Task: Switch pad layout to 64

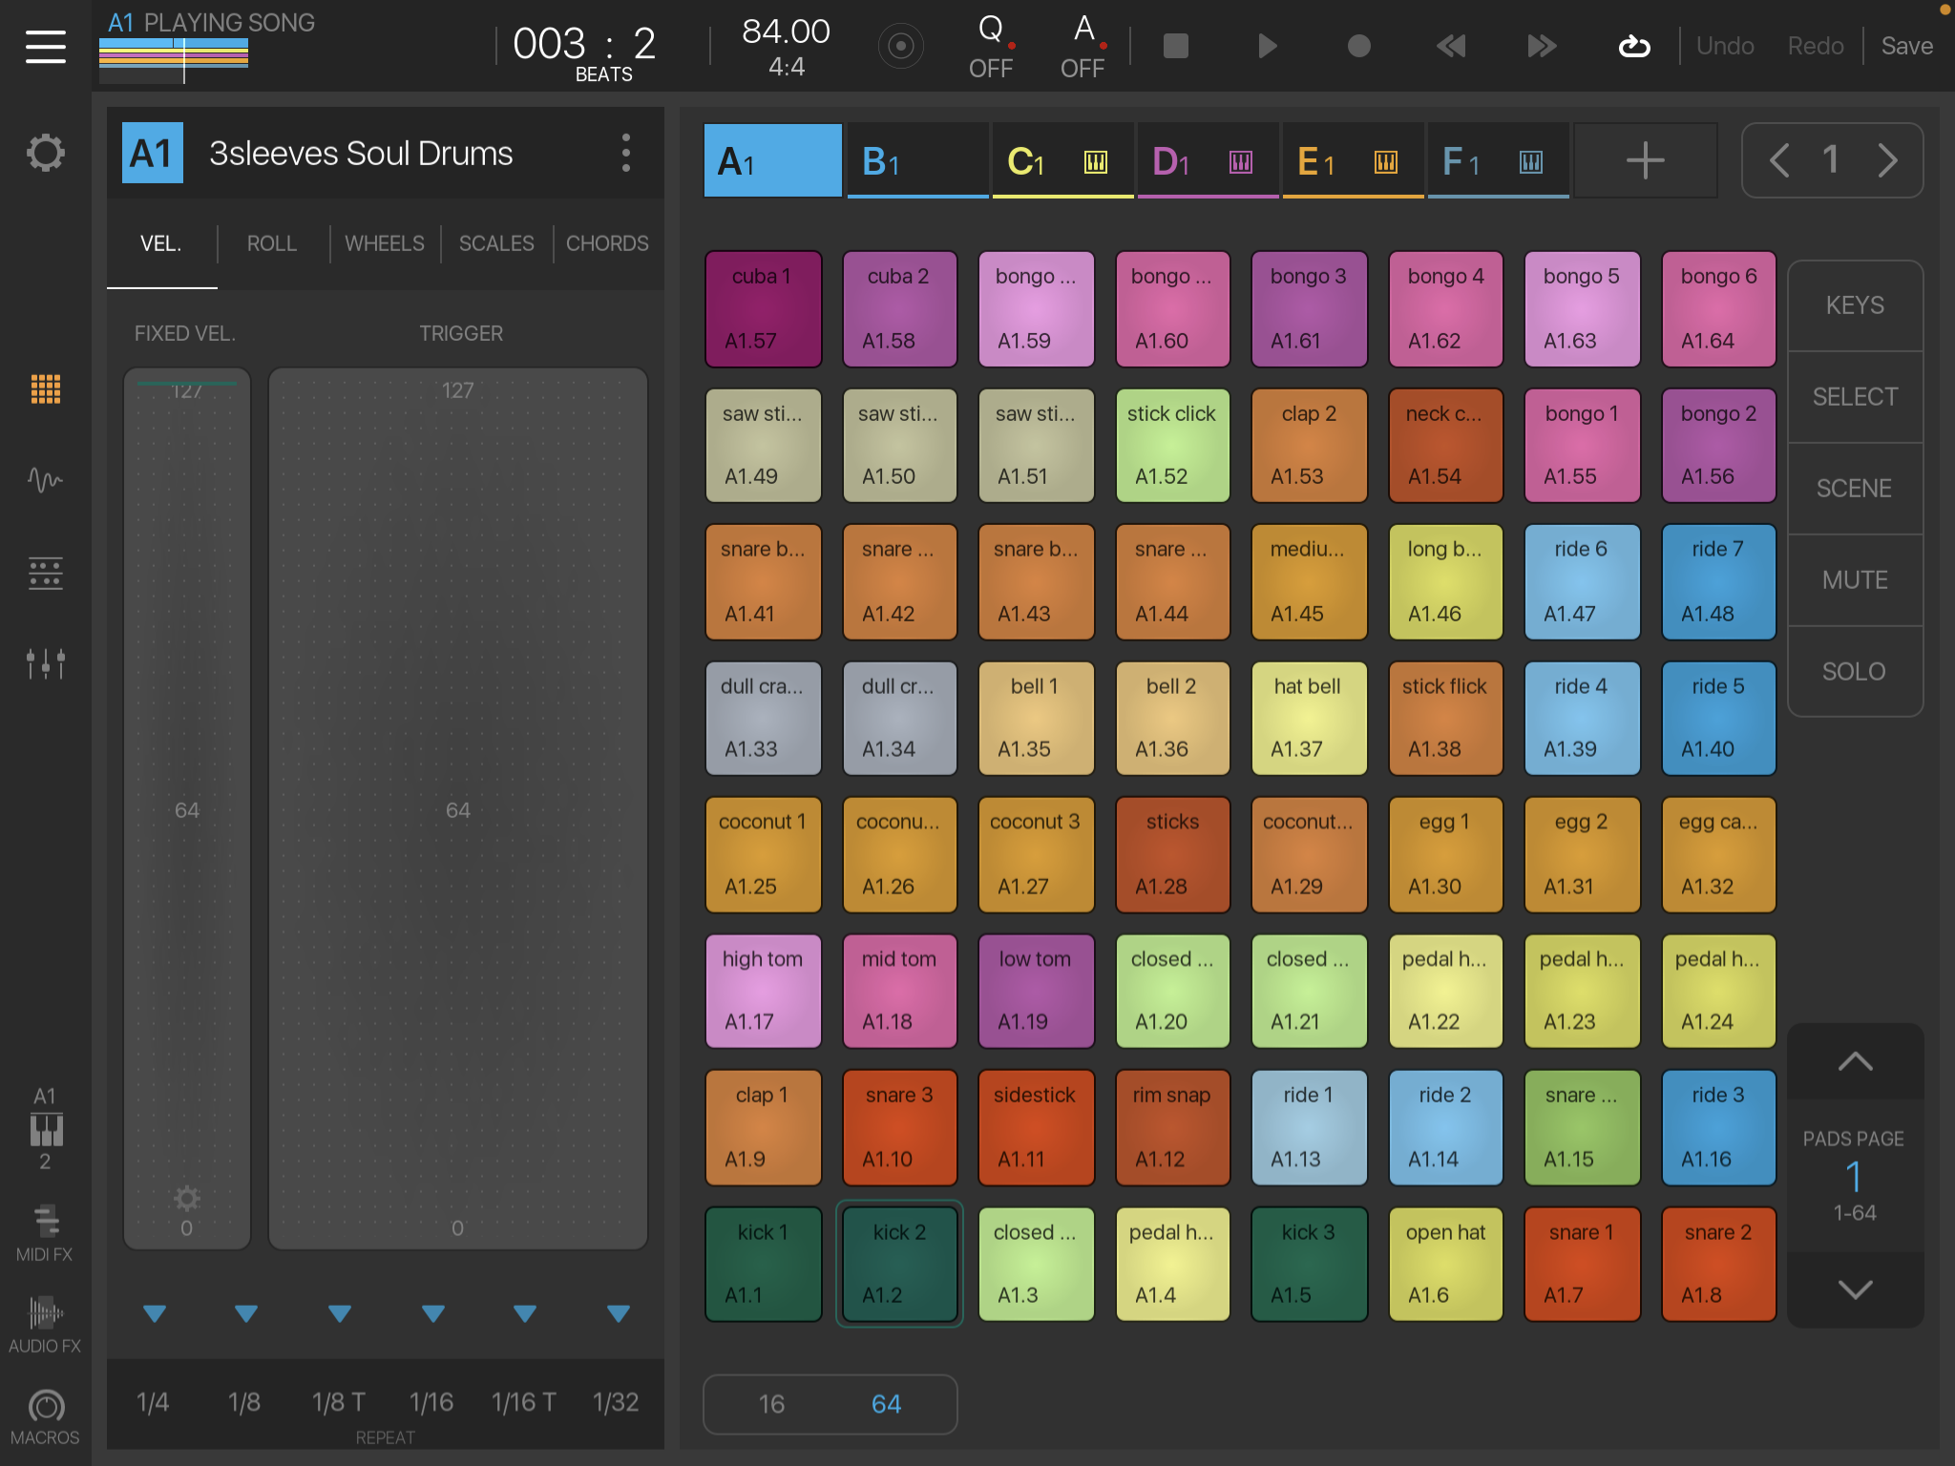Action: (886, 1404)
